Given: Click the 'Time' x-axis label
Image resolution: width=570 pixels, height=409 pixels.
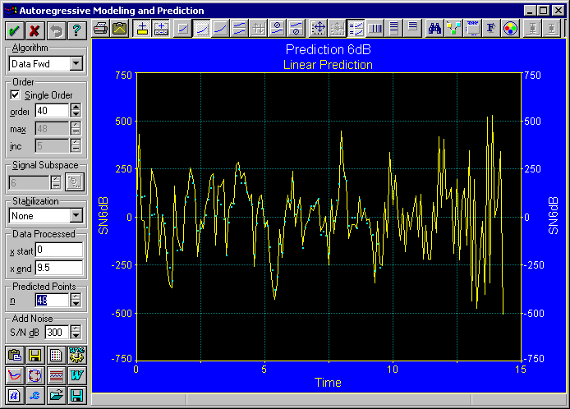Looking at the screenshot, I should point(328,383).
